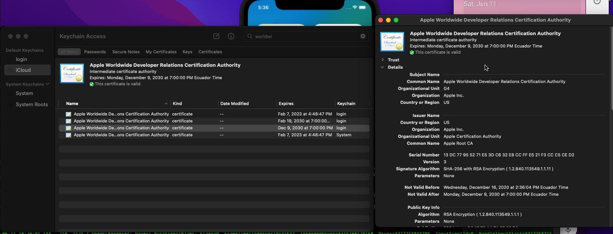The width and height of the screenshot is (613, 234).
Task: Click the Wi-Fi icon on the phone simulator
Action: coord(355,8)
